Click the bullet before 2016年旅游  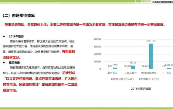pyautogui.click(x=4, y=36)
